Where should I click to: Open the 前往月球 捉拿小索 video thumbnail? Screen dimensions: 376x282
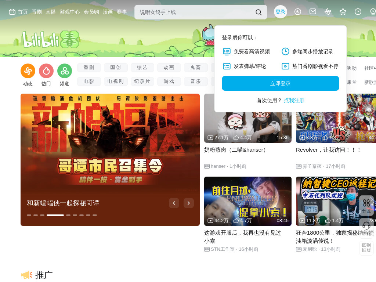click(x=248, y=201)
